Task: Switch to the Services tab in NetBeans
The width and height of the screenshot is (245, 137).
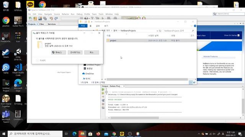Action: 52,24
